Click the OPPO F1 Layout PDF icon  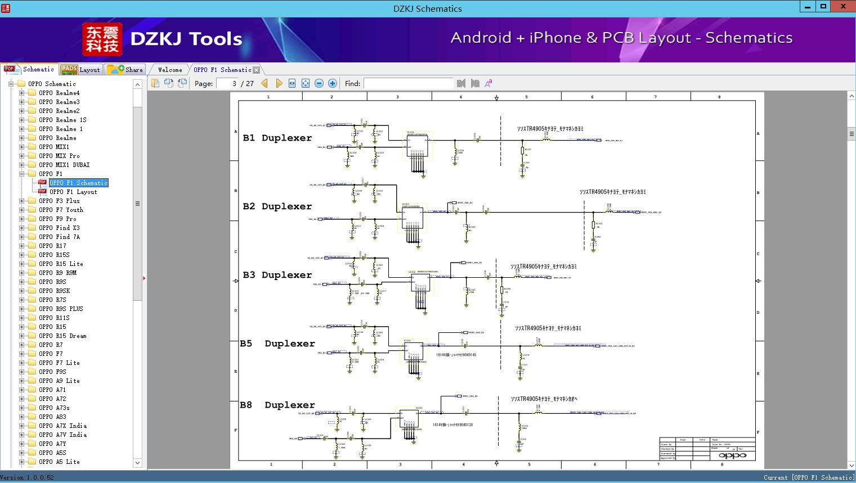(42, 192)
